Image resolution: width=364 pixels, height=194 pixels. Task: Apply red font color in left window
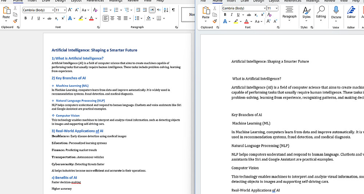click(91, 18)
